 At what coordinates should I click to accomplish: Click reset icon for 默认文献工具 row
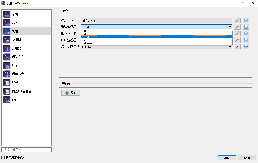pyautogui.click(x=246, y=47)
